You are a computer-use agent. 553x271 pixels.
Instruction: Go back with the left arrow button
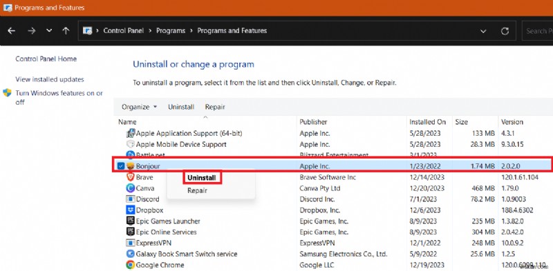12,31
